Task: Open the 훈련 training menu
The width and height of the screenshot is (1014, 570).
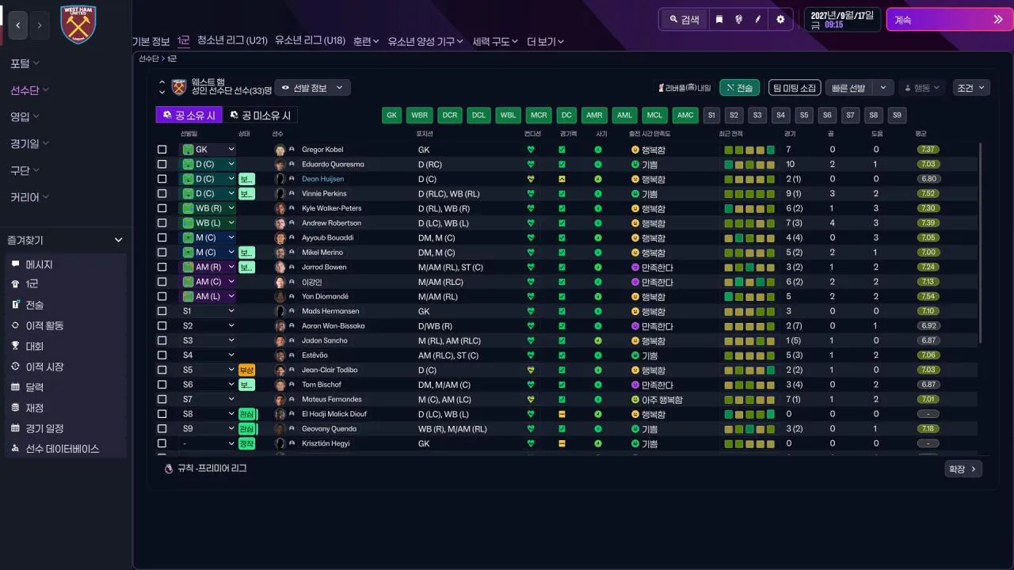Action: (366, 41)
